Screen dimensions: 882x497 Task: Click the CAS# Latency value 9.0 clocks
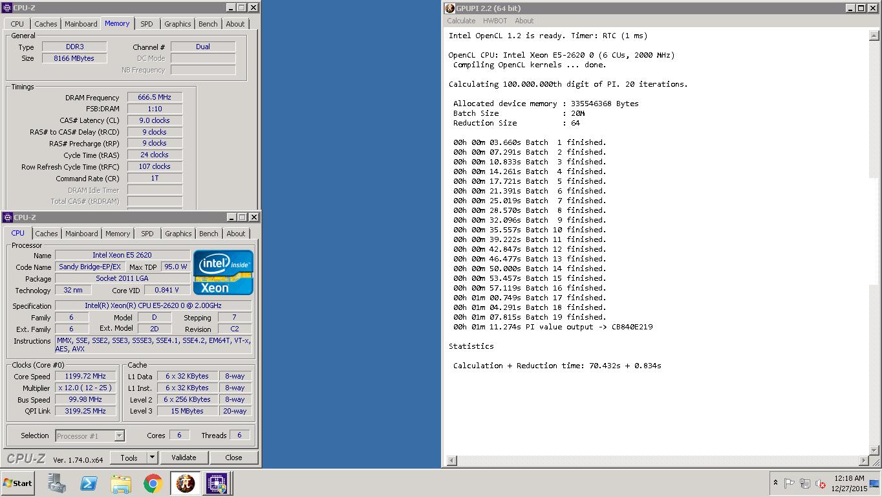pyautogui.click(x=155, y=120)
